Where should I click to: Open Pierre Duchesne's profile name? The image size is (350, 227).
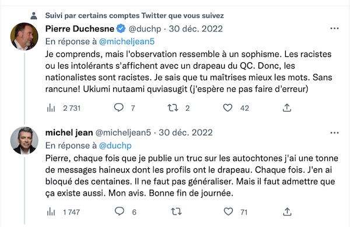(80, 29)
